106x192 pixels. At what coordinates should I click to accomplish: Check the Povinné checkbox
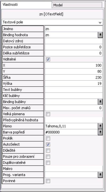point(48,181)
